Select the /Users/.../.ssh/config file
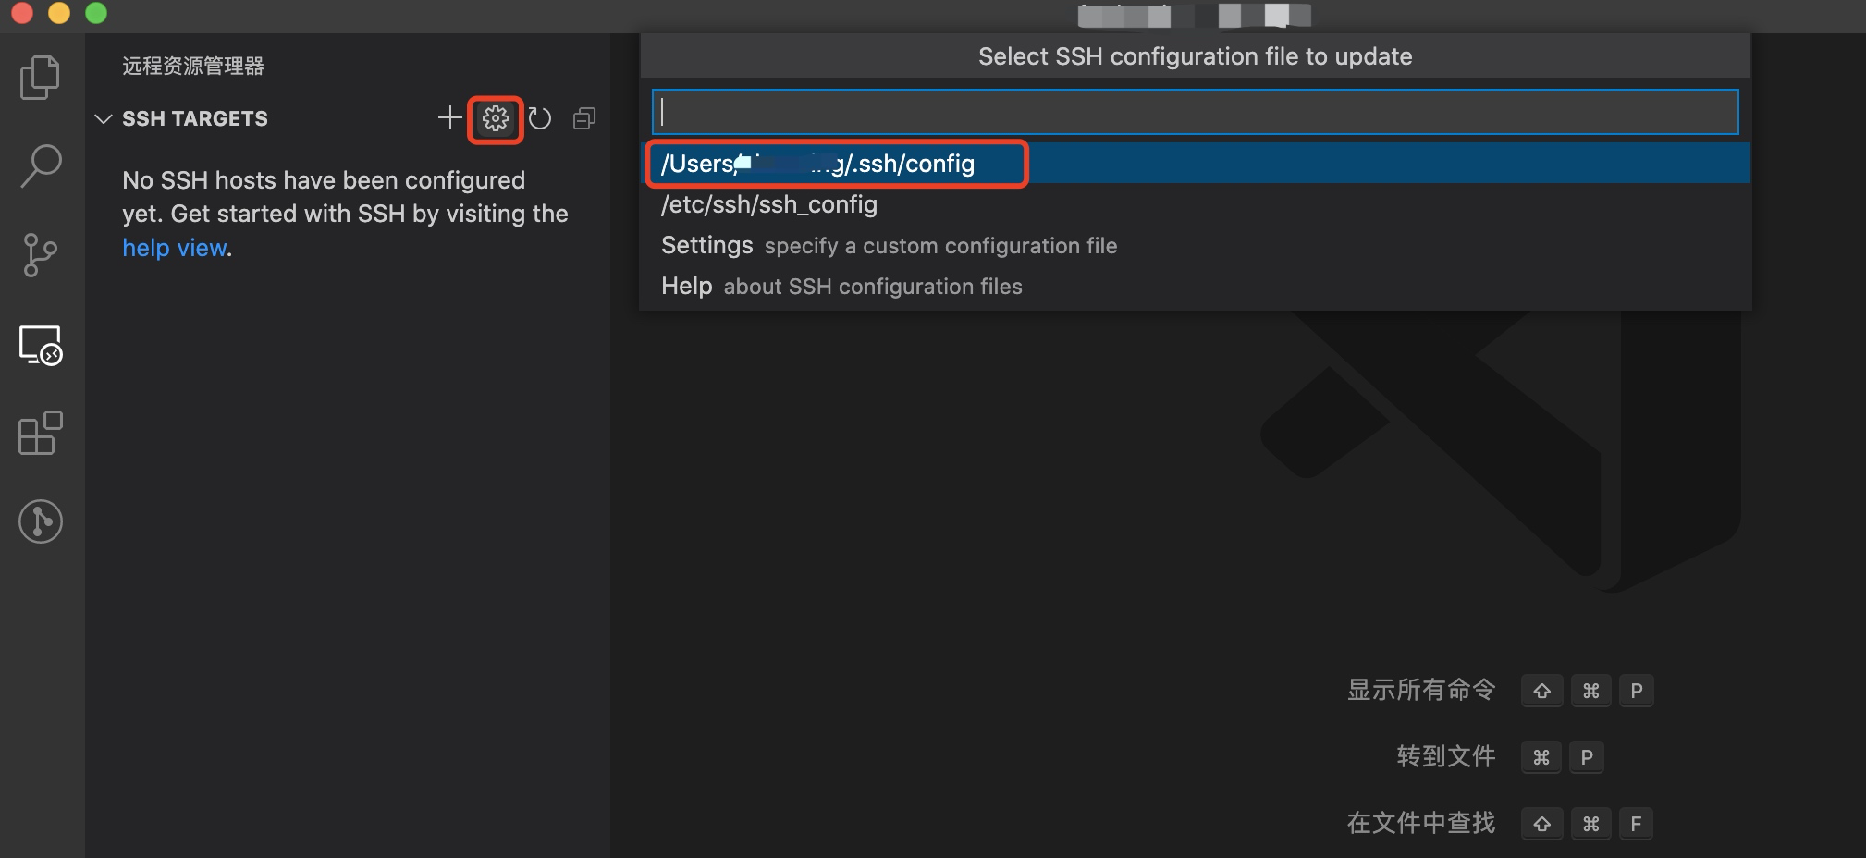 click(x=1195, y=164)
